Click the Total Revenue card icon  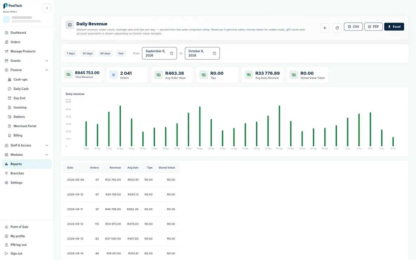click(68, 74)
